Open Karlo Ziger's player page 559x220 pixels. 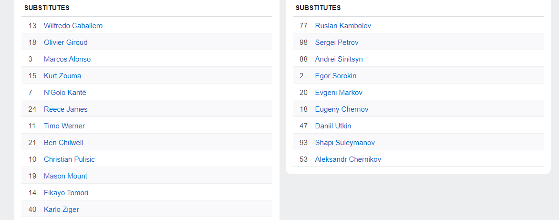pos(61,210)
